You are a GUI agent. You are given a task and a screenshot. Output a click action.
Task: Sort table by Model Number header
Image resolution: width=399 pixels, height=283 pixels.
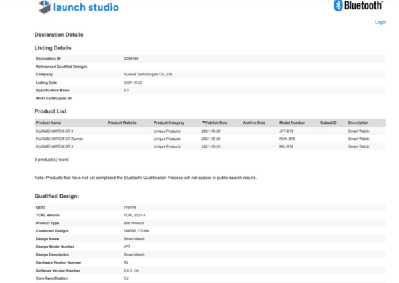click(x=291, y=123)
